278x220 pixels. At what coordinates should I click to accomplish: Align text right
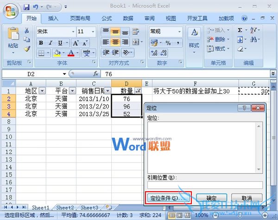(125, 42)
